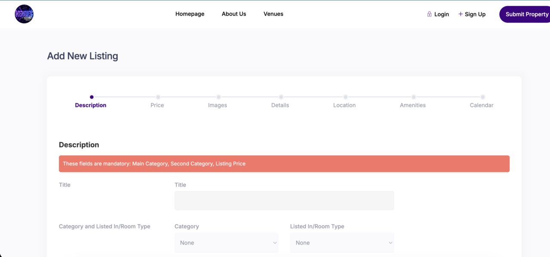Switch to the Amenities step
This screenshot has height=257, width=550.
(413, 105)
